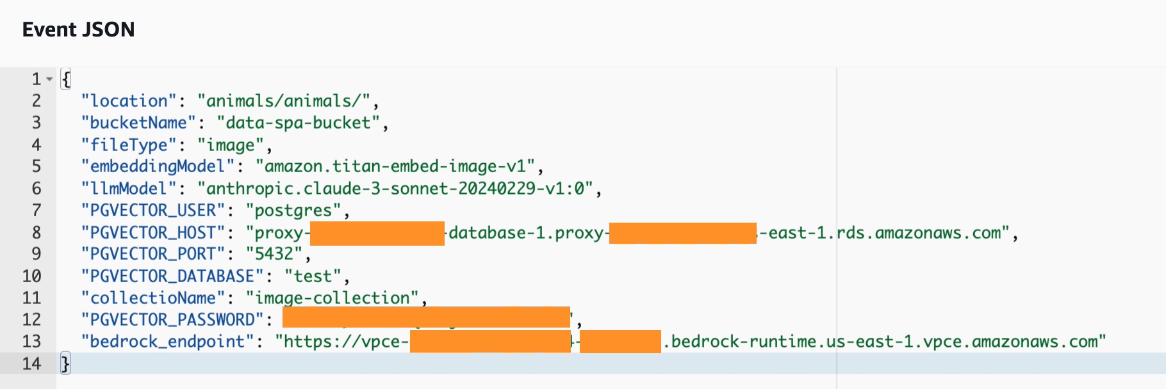
Task: Select the "llmModel" key
Action: click(x=129, y=189)
